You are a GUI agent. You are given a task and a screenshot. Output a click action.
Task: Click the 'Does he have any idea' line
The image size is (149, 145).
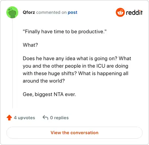(x=77, y=58)
